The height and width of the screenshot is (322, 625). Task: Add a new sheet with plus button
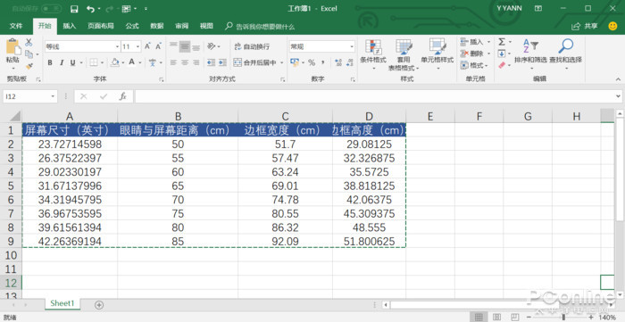(x=99, y=305)
